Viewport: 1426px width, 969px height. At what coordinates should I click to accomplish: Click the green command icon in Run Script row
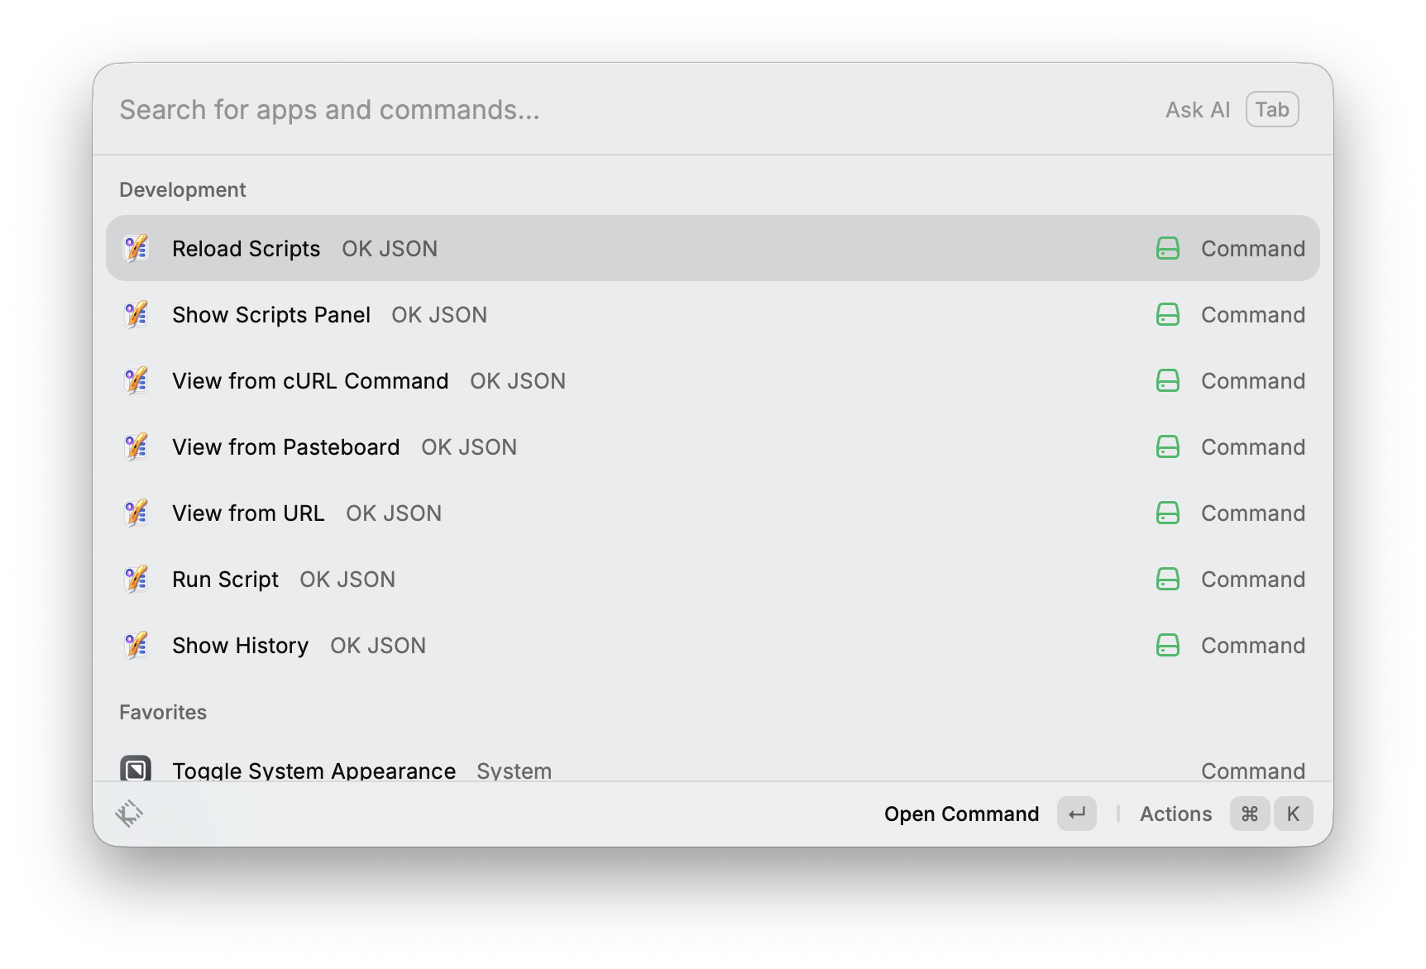pyautogui.click(x=1167, y=579)
